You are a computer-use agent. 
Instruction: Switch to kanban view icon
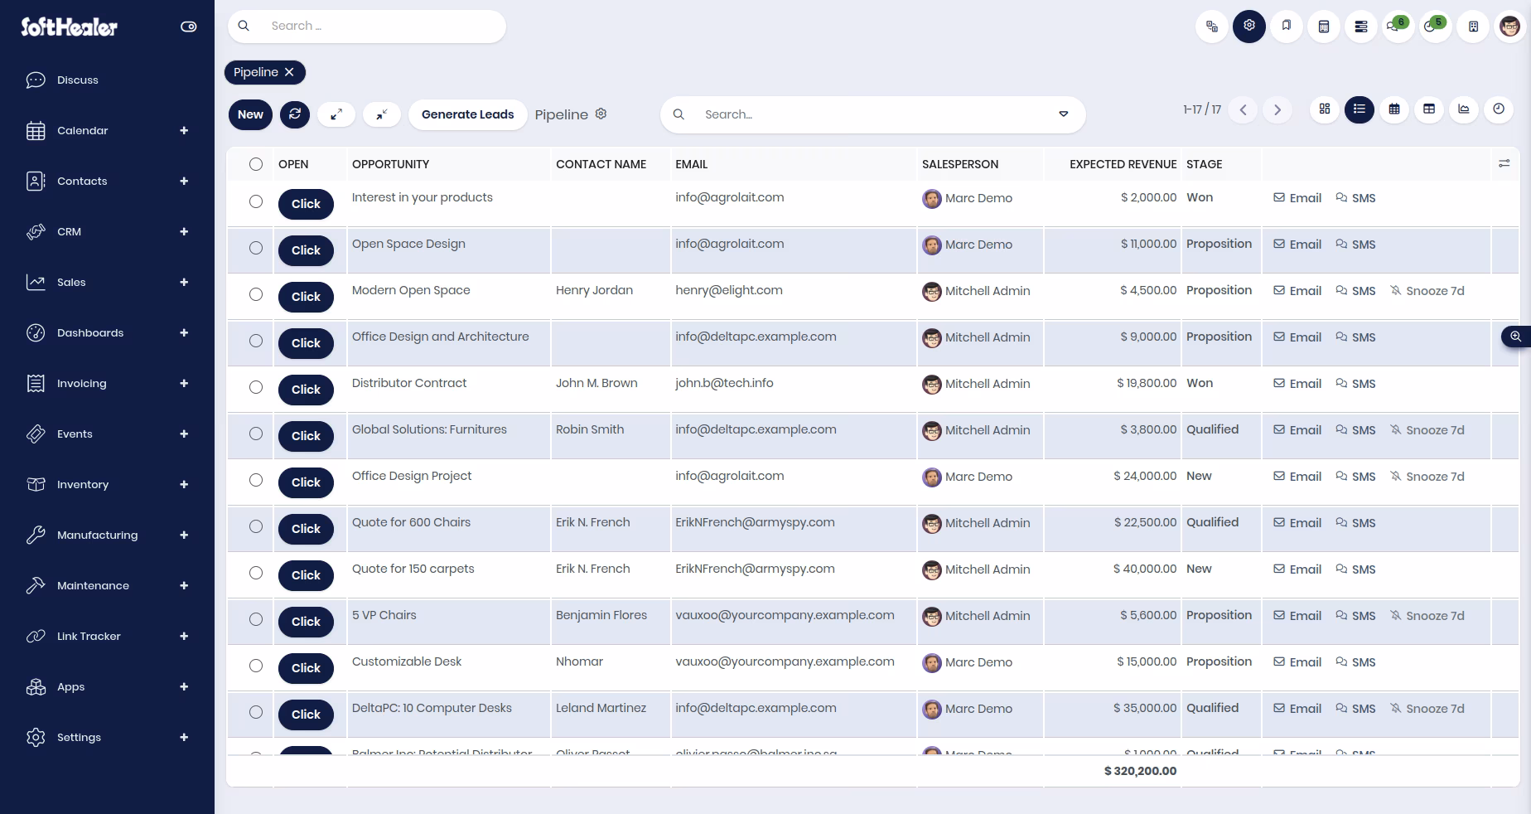click(1325, 109)
